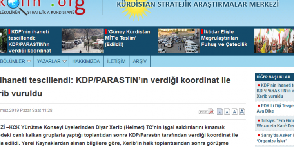Open the İLETİŞİM page

[116, 61]
